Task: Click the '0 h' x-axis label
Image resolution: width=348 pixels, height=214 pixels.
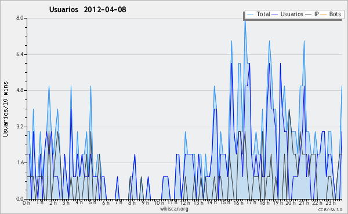Action: coord(26,202)
